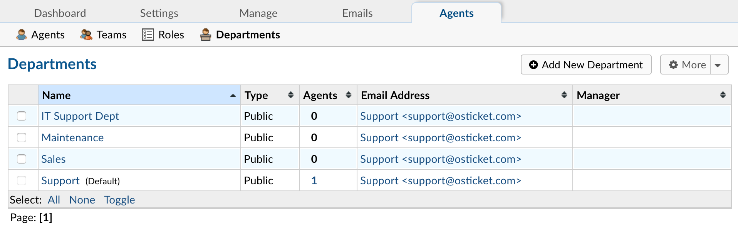Open the Teams icon in submenu
Viewport: 738px width, 235px height.
click(x=86, y=35)
